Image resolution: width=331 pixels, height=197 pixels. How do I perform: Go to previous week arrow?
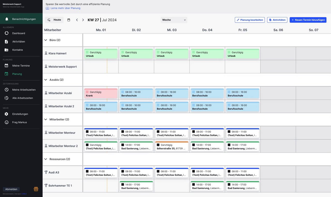tap(77, 20)
